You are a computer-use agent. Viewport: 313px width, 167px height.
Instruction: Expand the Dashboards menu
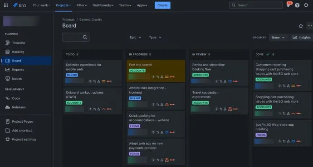pyautogui.click(x=103, y=5)
